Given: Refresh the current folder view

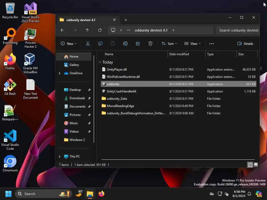Looking at the screenshot, I should pyautogui.click(x=100, y=30).
